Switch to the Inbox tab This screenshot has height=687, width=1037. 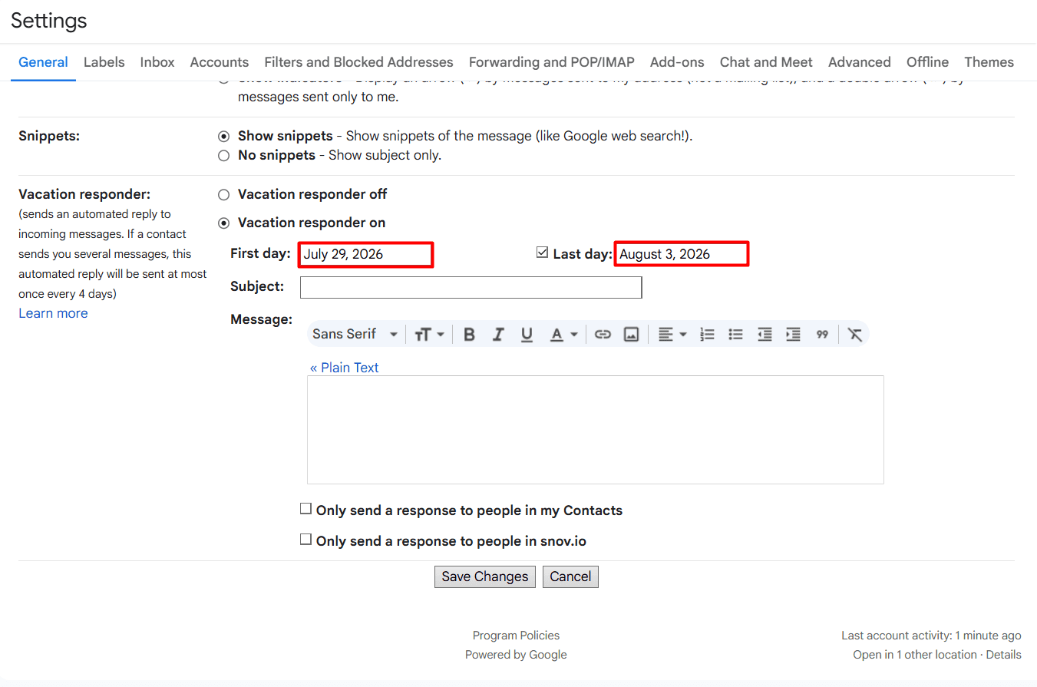(x=157, y=62)
